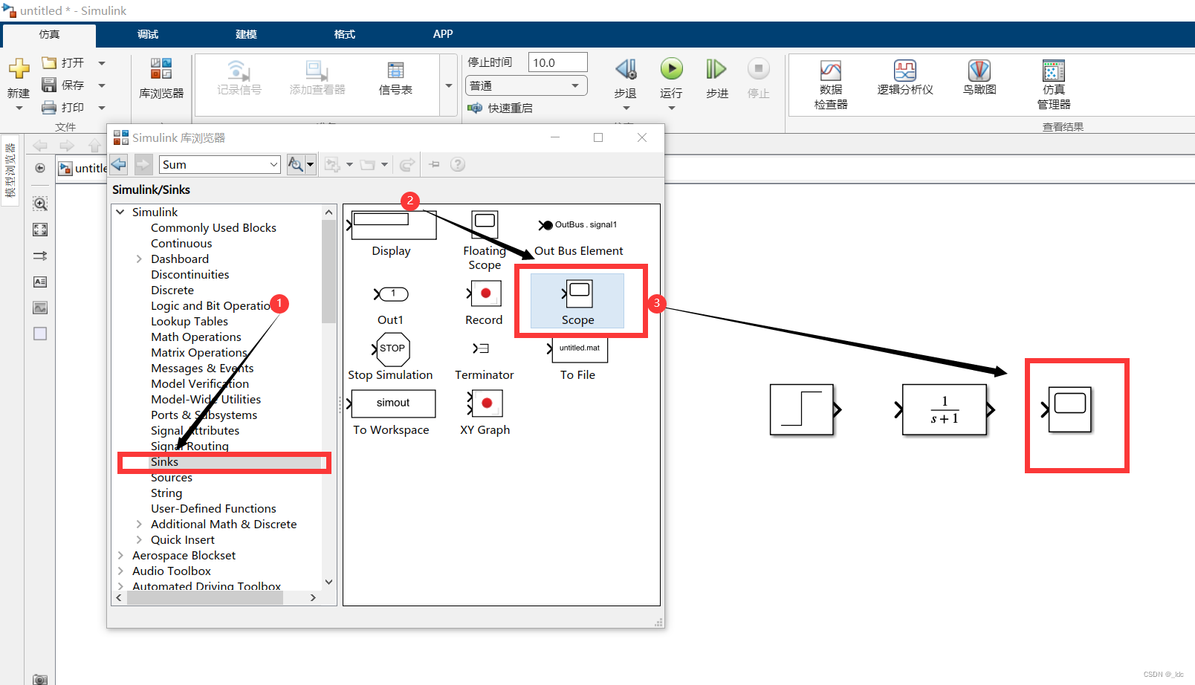1195x685 pixels.
Task: Click the 信号表 signal table icon
Action: pyautogui.click(x=395, y=71)
